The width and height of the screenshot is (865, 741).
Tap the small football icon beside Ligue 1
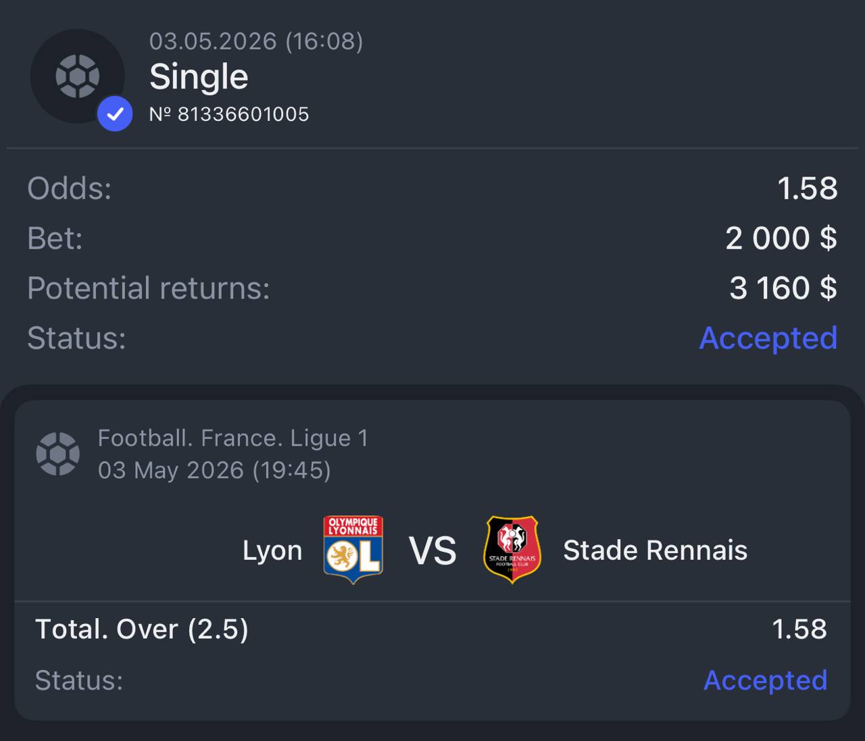[x=58, y=454]
